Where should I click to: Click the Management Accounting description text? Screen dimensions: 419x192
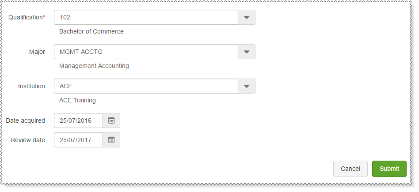(x=94, y=66)
